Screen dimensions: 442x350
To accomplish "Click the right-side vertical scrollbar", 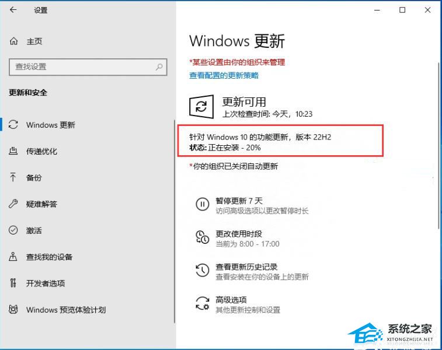I will [439, 146].
